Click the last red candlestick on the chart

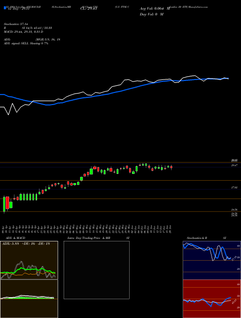(x=172, y=167)
